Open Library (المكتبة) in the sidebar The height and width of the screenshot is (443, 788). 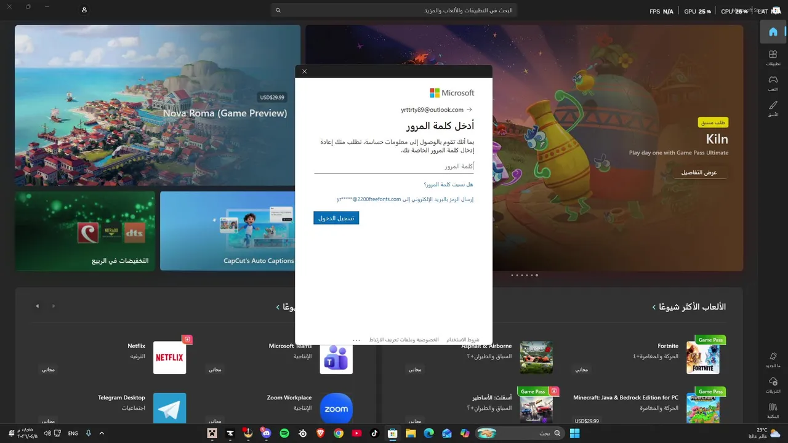(x=773, y=410)
